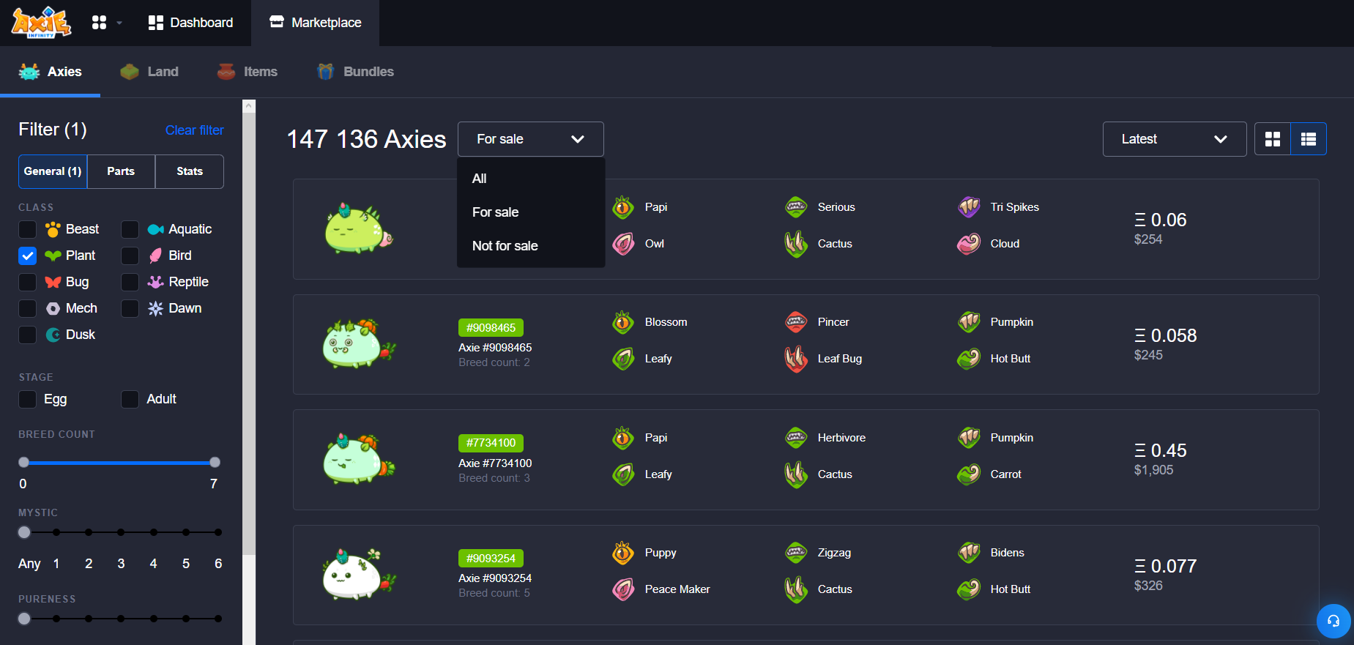This screenshot has height=645, width=1354.
Task: Enable the Bug class checkbox
Action: point(27,282)
